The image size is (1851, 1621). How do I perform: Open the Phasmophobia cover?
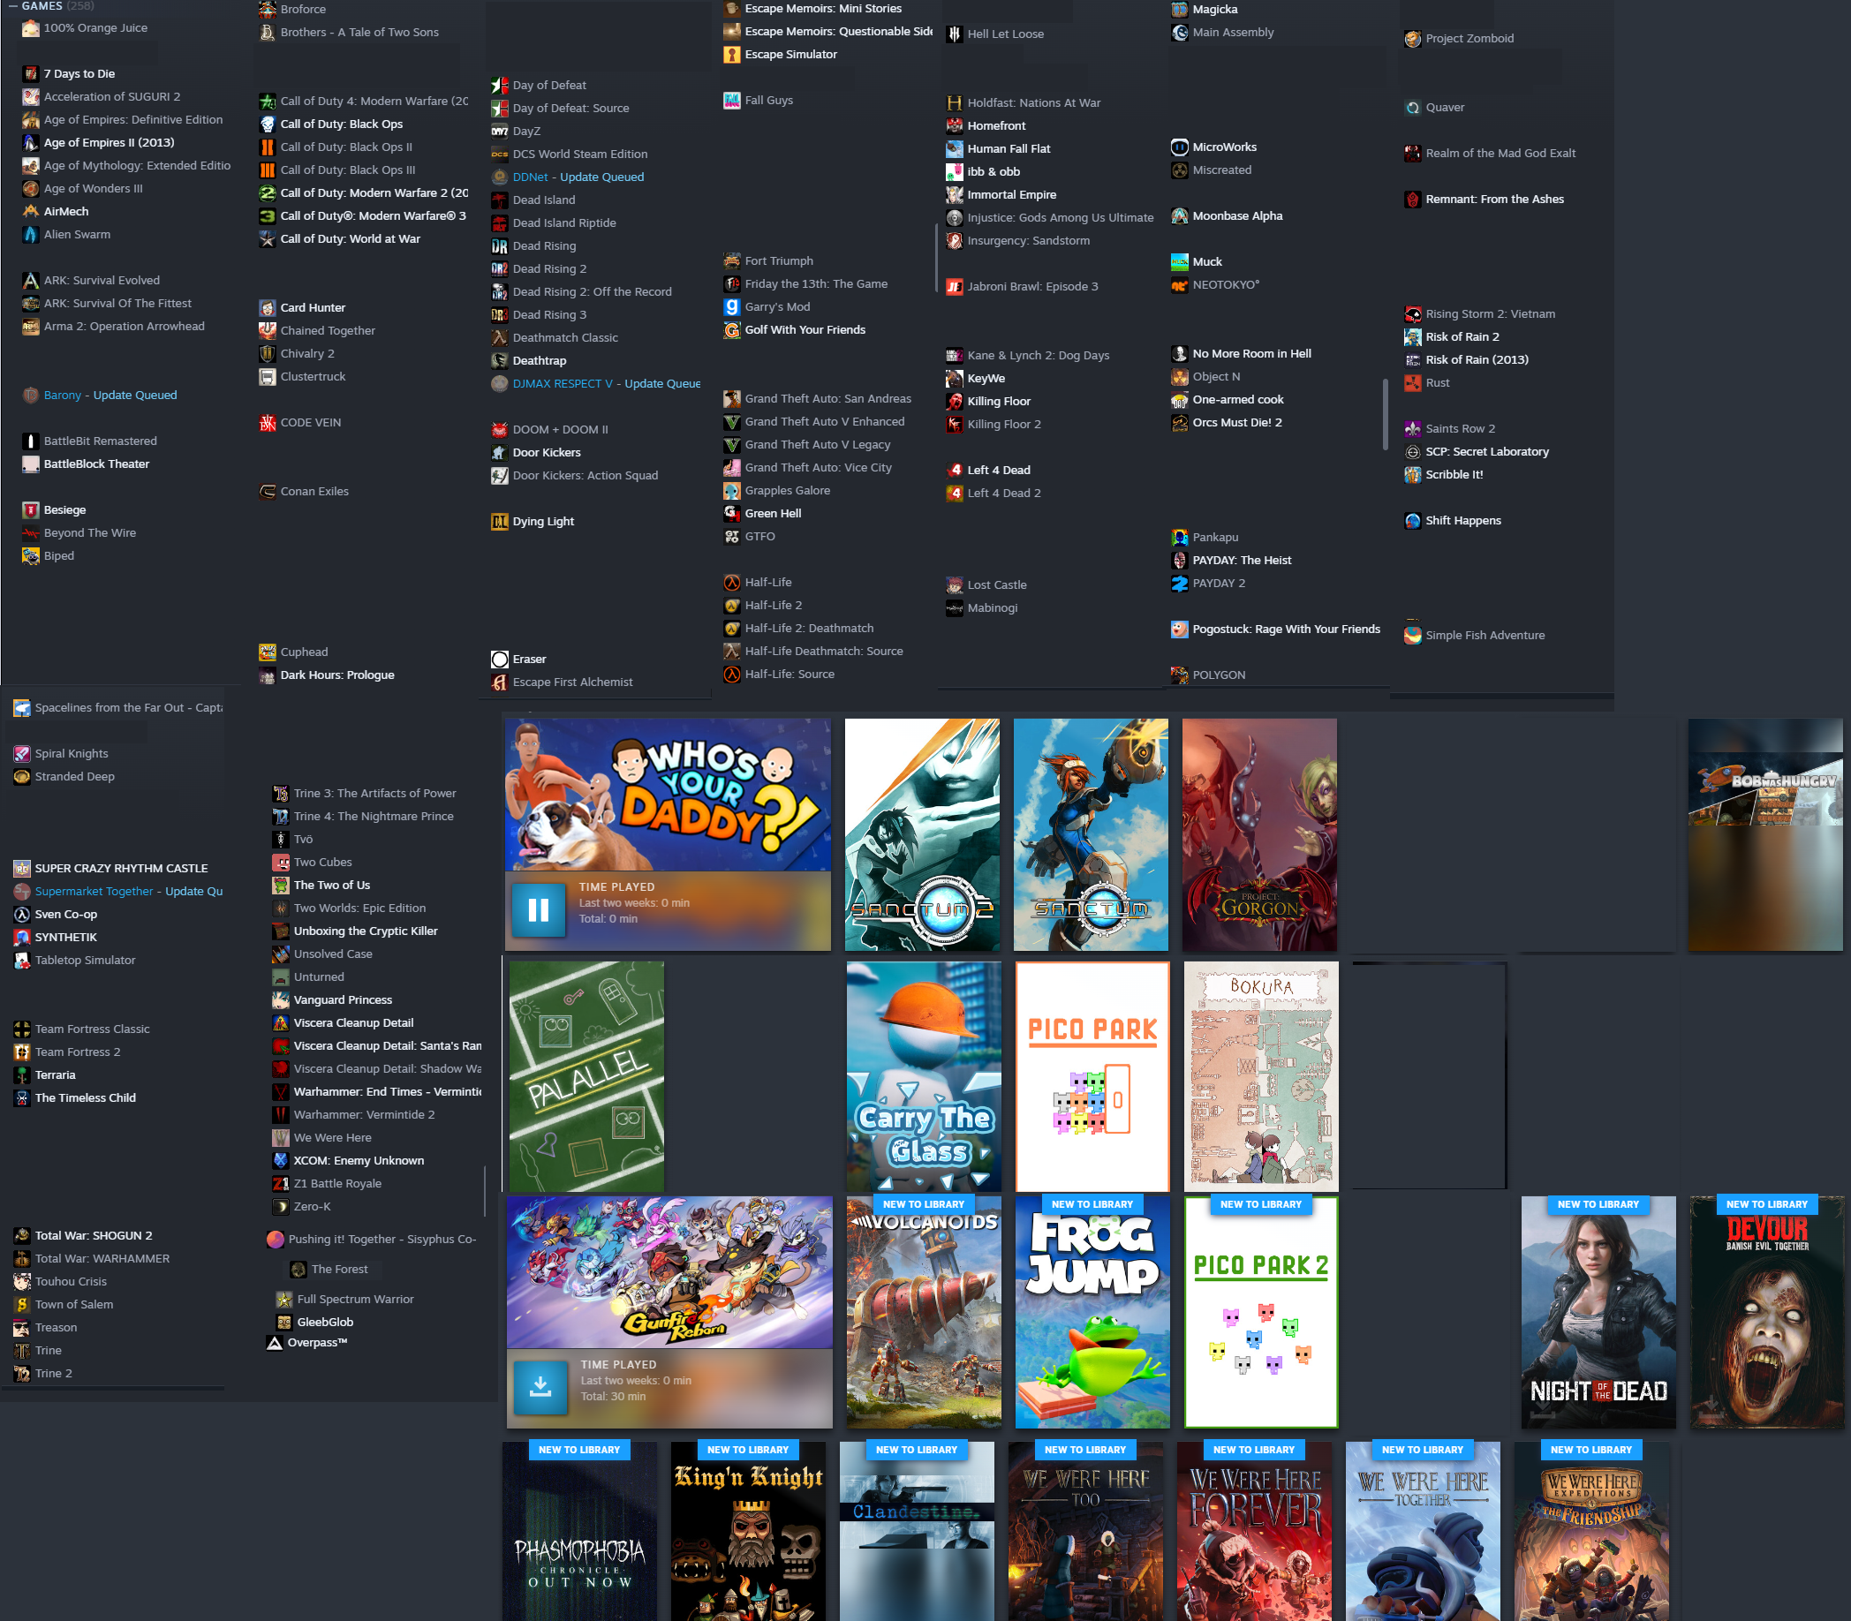pyautogui.click(x=579, y=1531)
